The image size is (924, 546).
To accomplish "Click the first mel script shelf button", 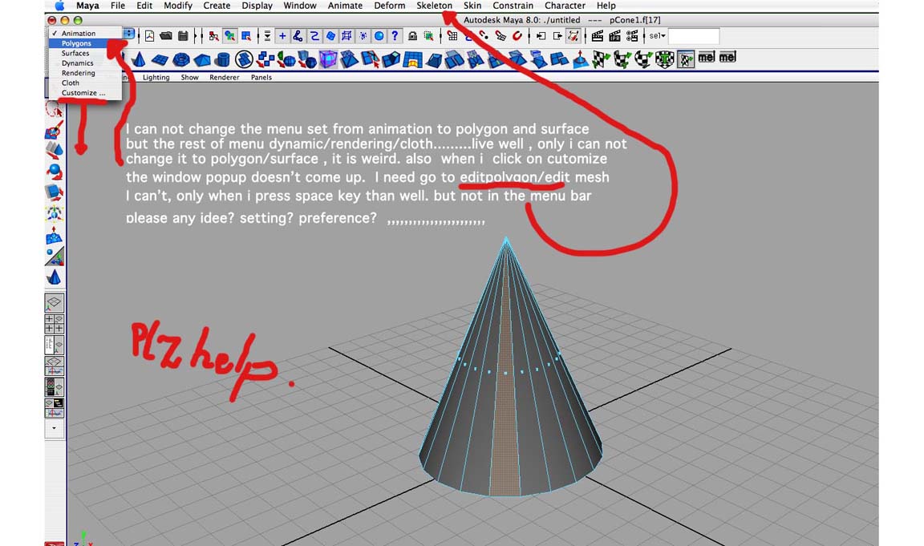I will click(707, 57).
